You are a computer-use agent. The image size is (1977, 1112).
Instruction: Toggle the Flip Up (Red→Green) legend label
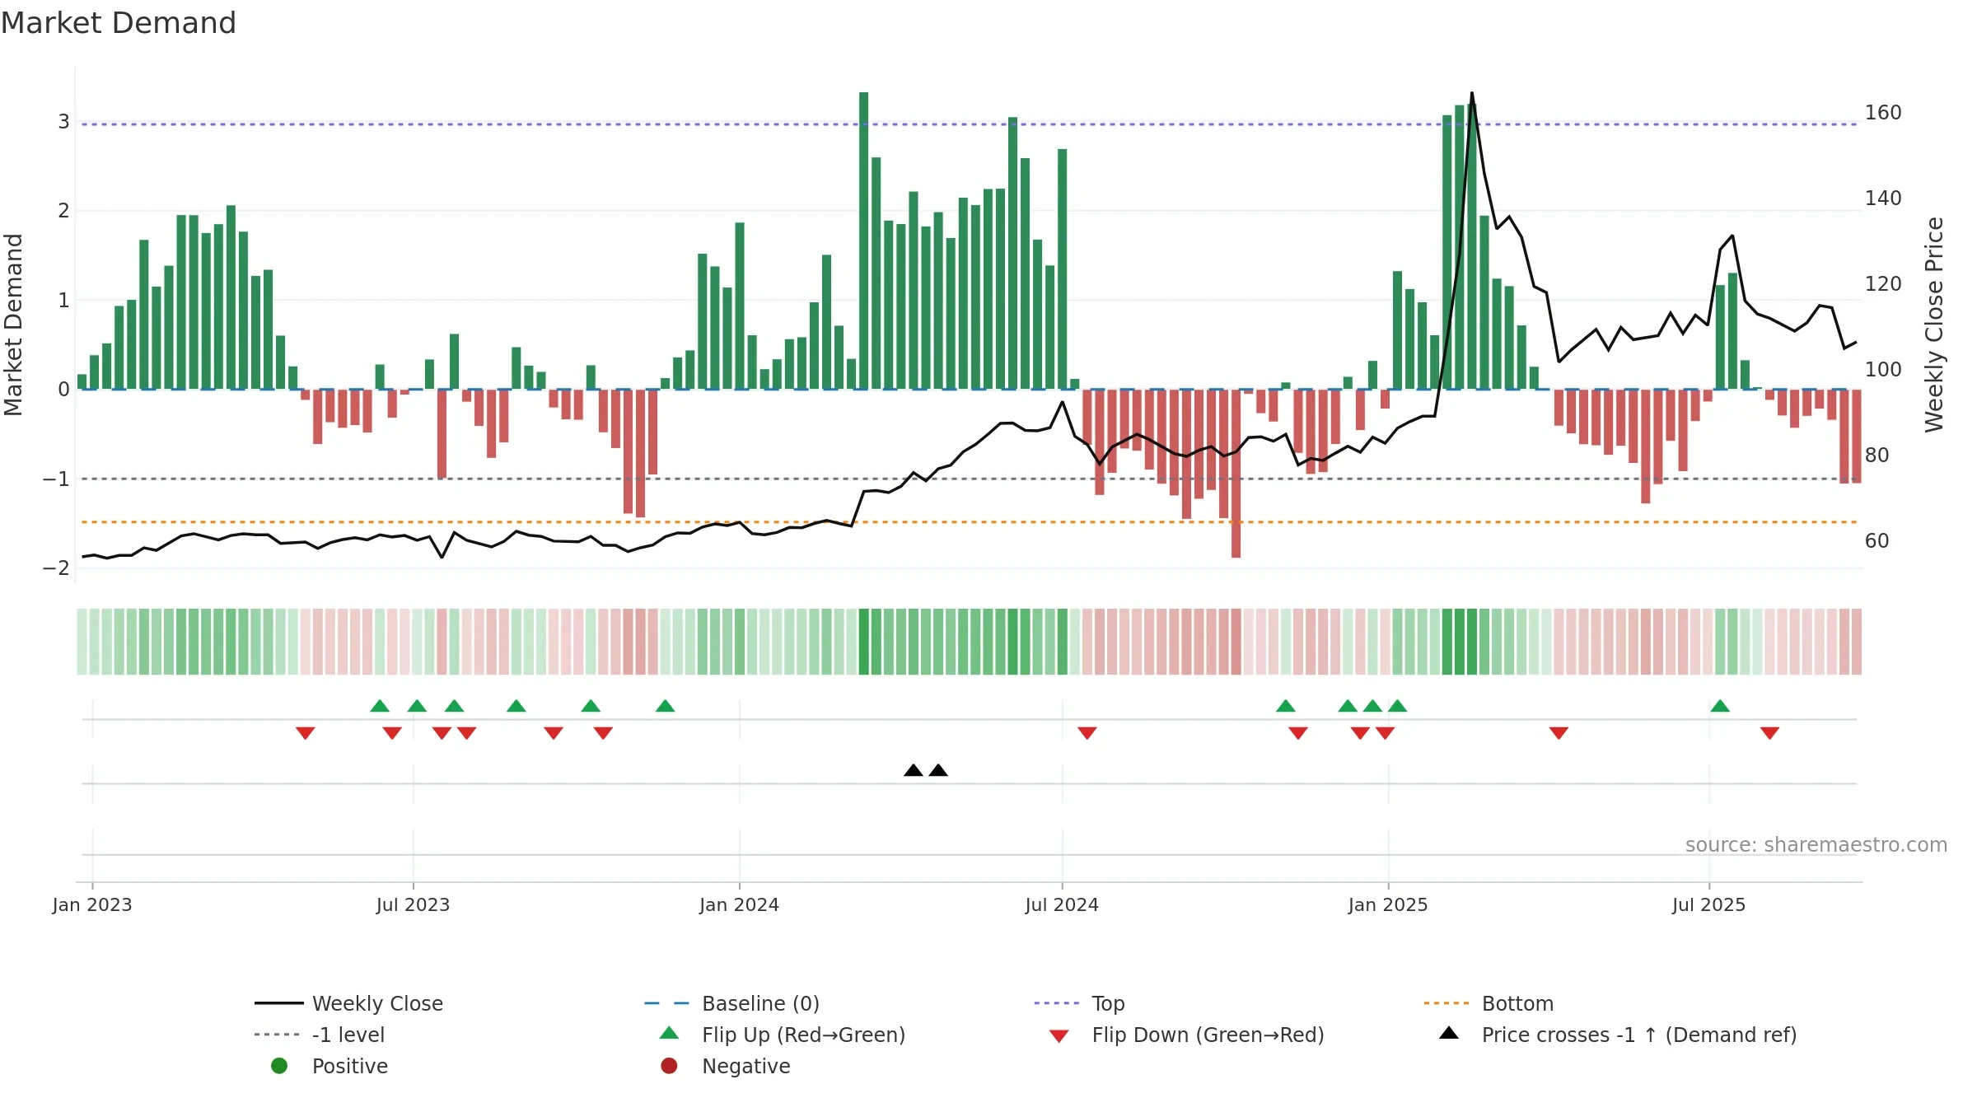[803, 1035]
